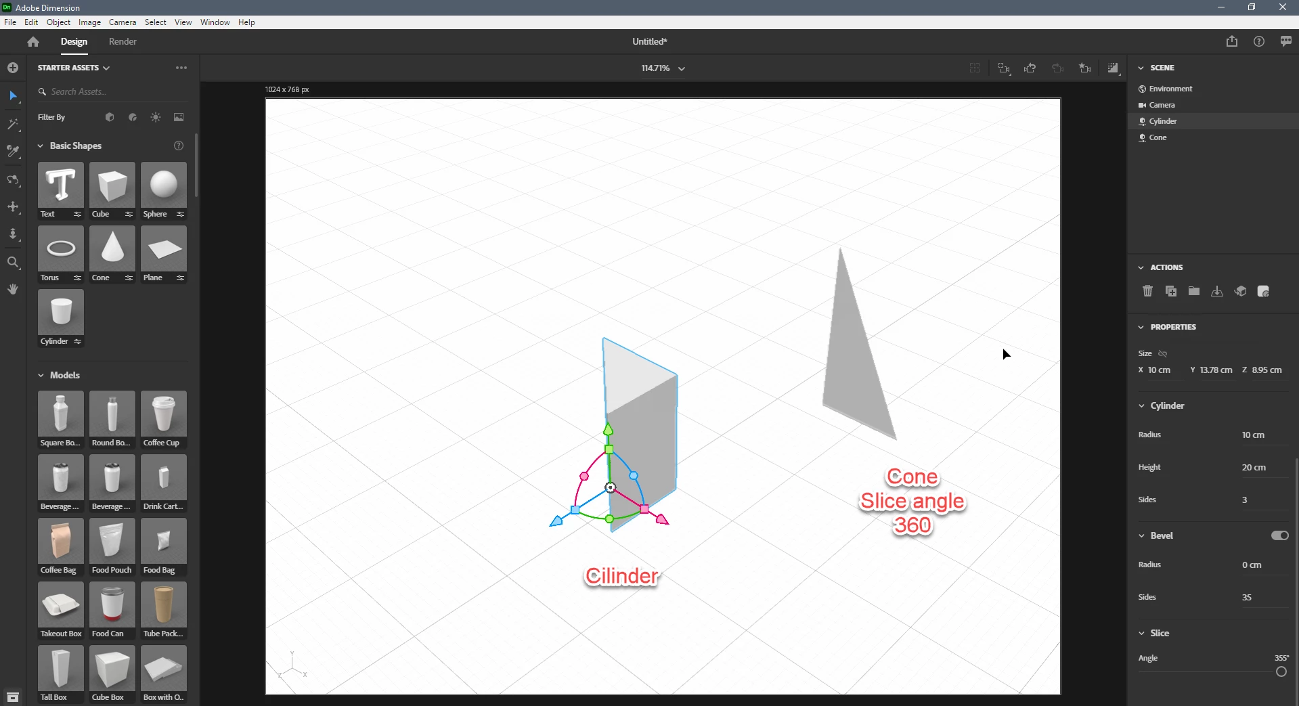Open the assets panel more options
This screenshot has width=1299, height=706.
(x=181, y=68)
